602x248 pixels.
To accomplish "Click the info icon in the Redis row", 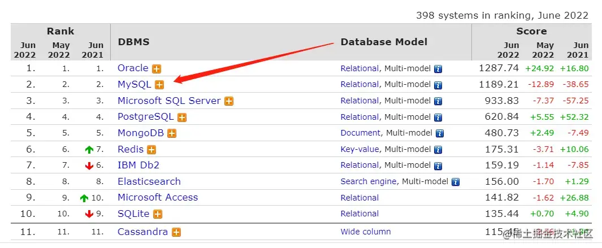I will [438, 150].
